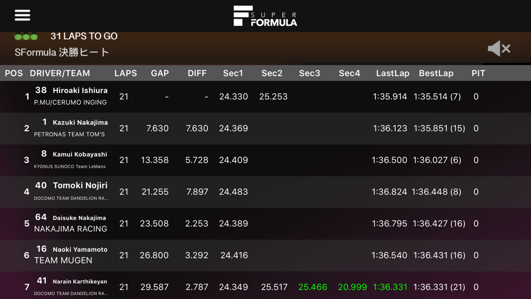Toggle the muted speaker icon
Screen dimensions: 531x299
pos(498,48)
